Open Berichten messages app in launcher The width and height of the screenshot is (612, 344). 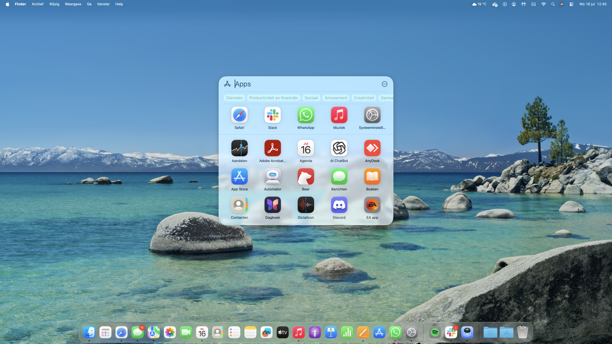point(339,177)
